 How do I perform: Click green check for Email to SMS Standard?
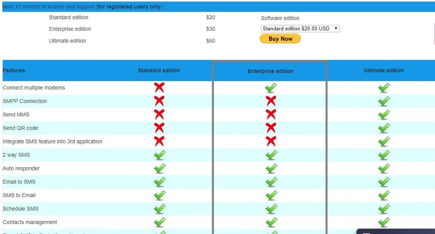160,181
